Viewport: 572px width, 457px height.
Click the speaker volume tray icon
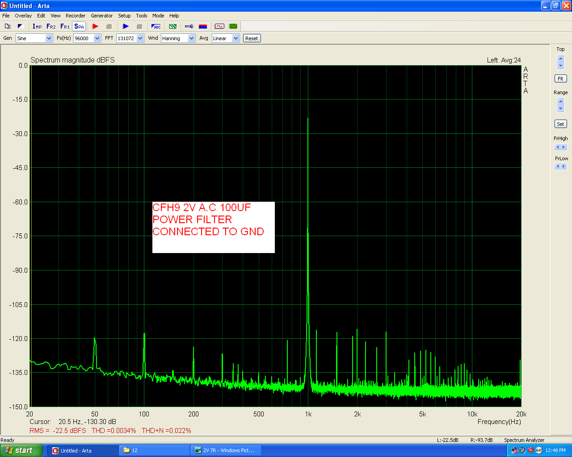[x=522, y=450]
